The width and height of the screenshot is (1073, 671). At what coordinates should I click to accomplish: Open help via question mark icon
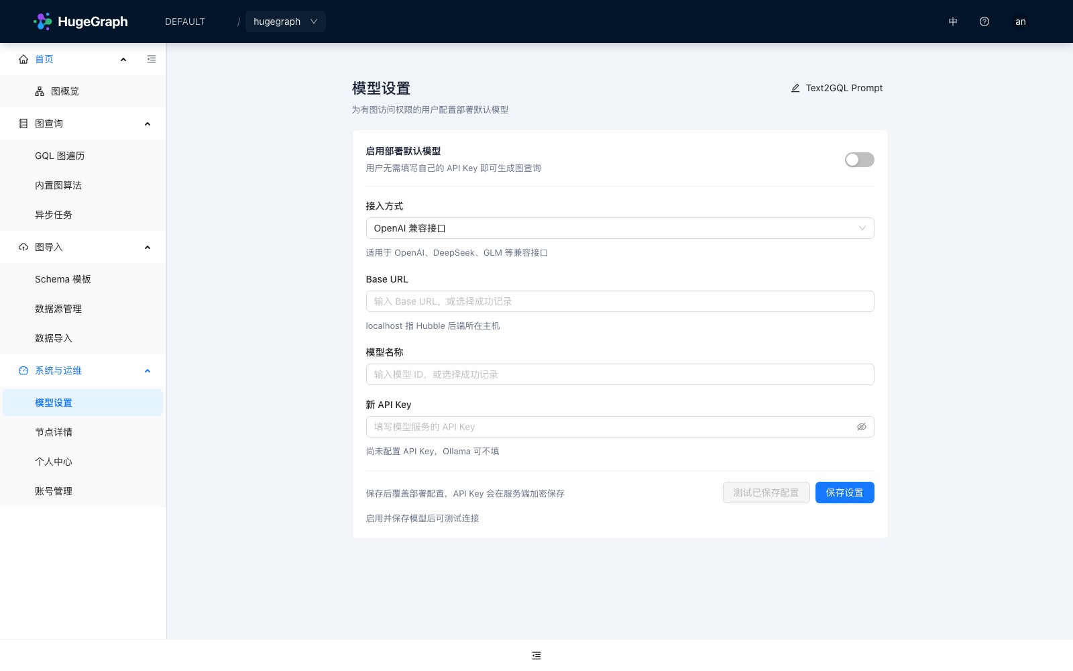pos(984,21)
